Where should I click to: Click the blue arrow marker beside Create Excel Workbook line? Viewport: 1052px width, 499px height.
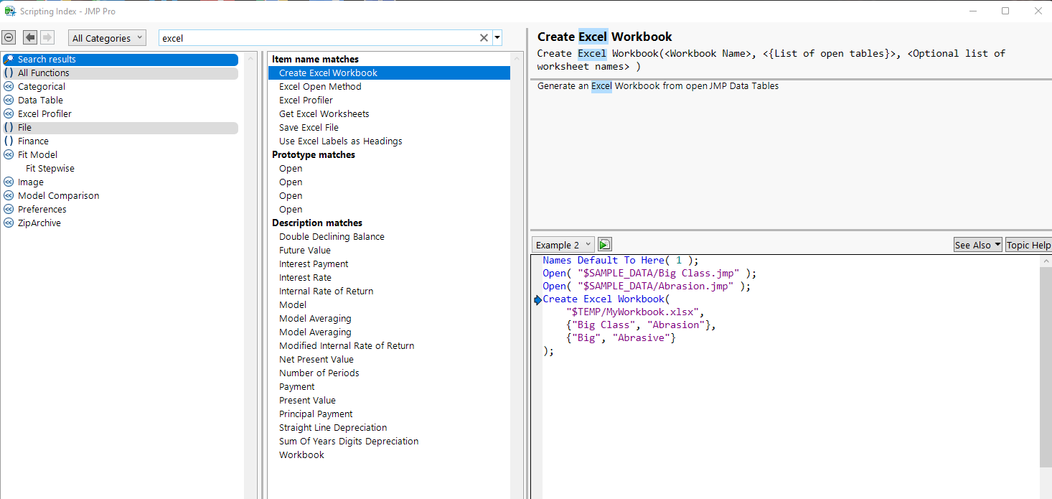[x=538, y=299]
